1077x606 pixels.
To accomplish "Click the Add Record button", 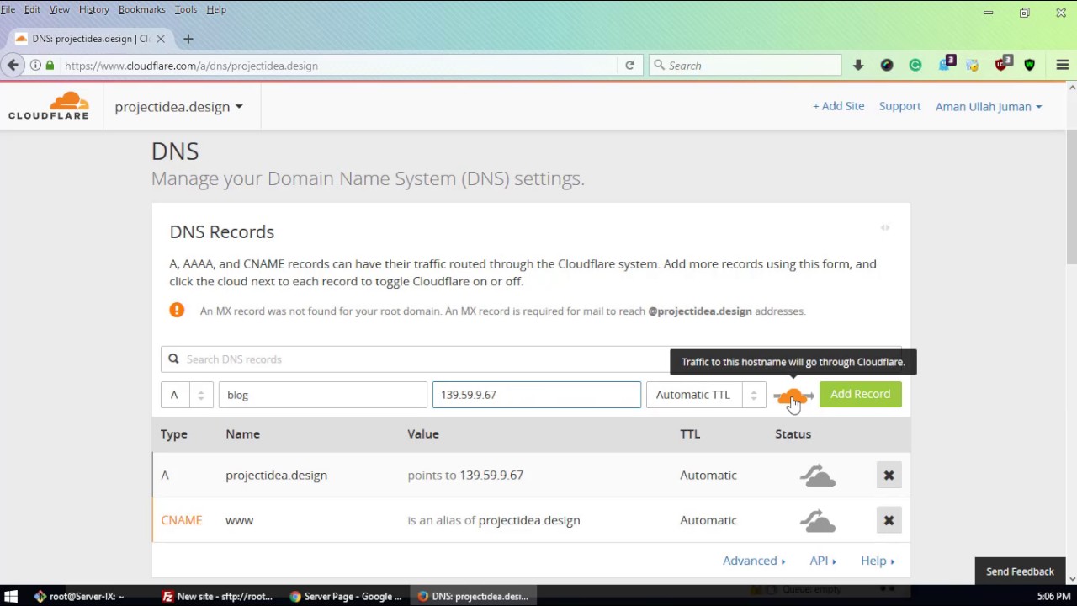I will click(860, 394).
